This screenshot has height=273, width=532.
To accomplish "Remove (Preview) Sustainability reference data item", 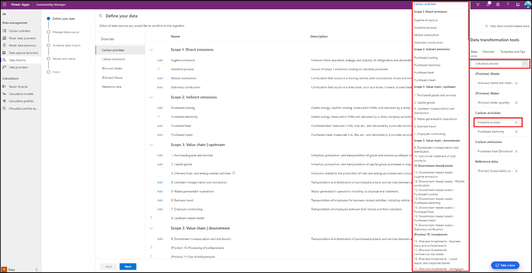I will tap(516, 171).
